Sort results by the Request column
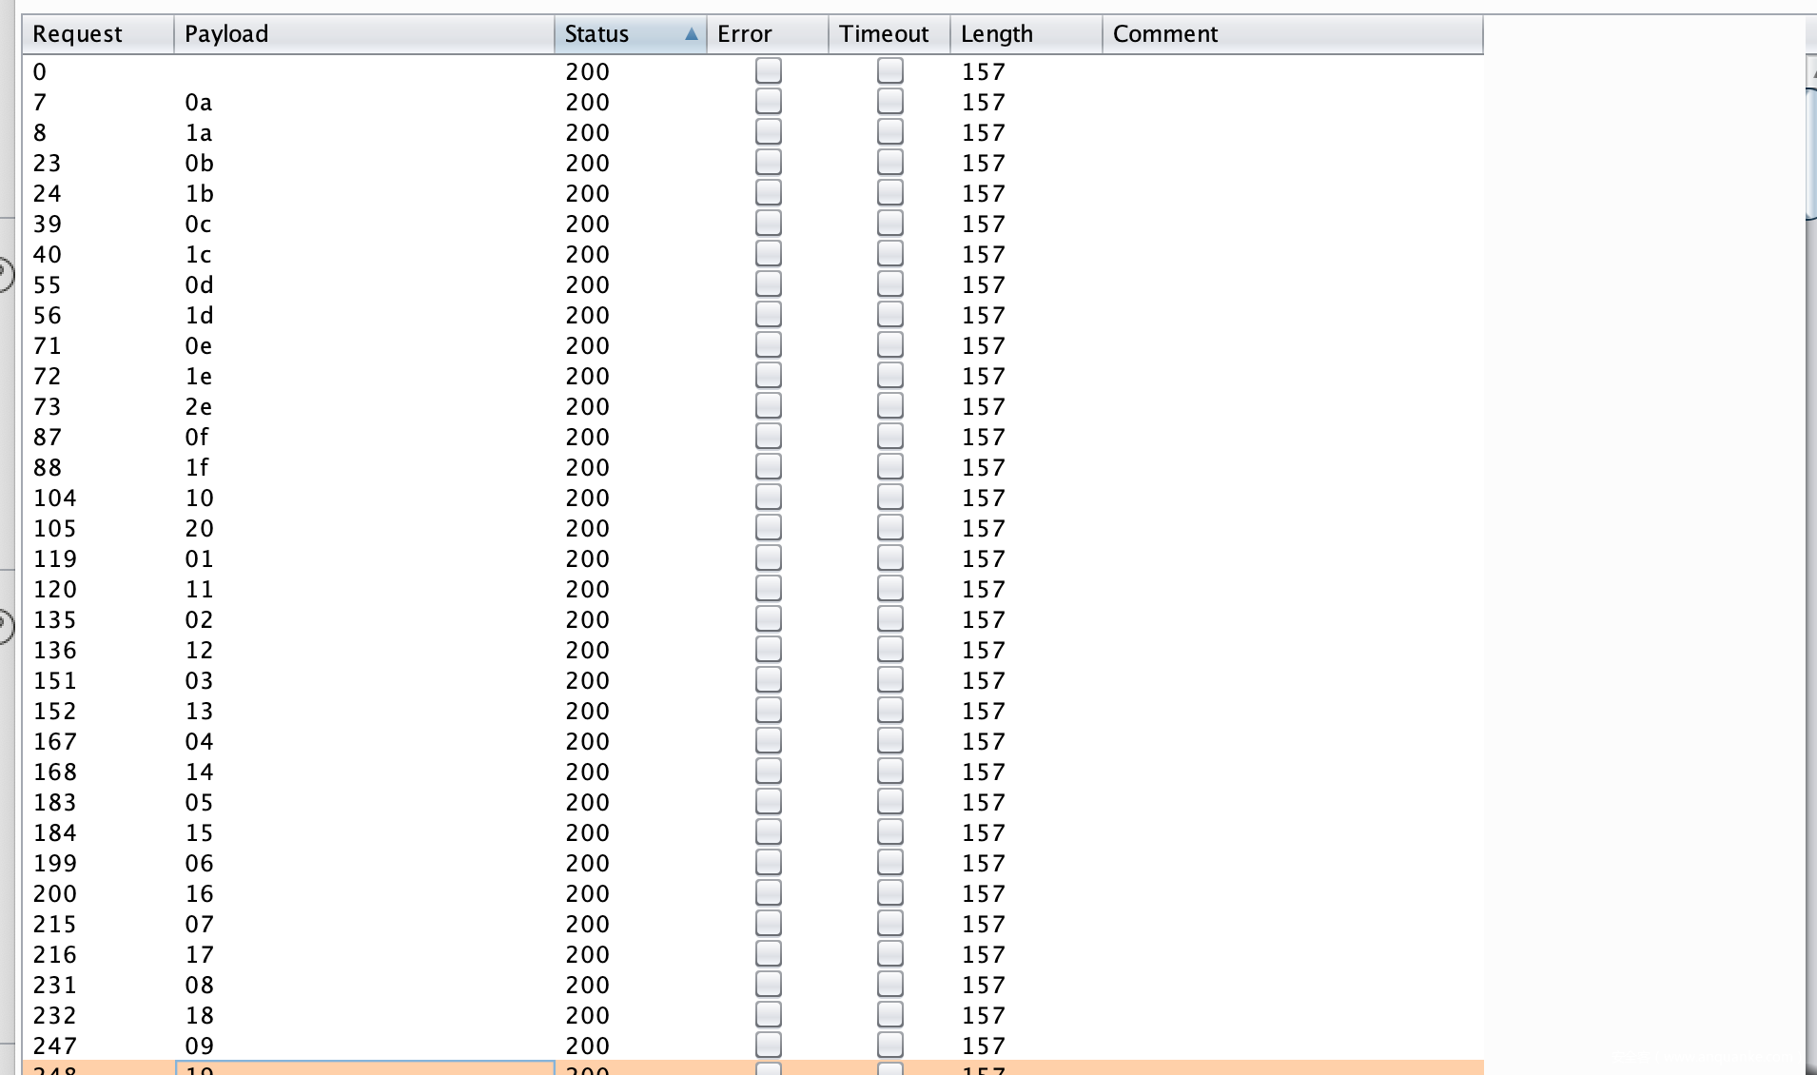The height and width of the screenshot is (1075, 1817). click(97, 35)
